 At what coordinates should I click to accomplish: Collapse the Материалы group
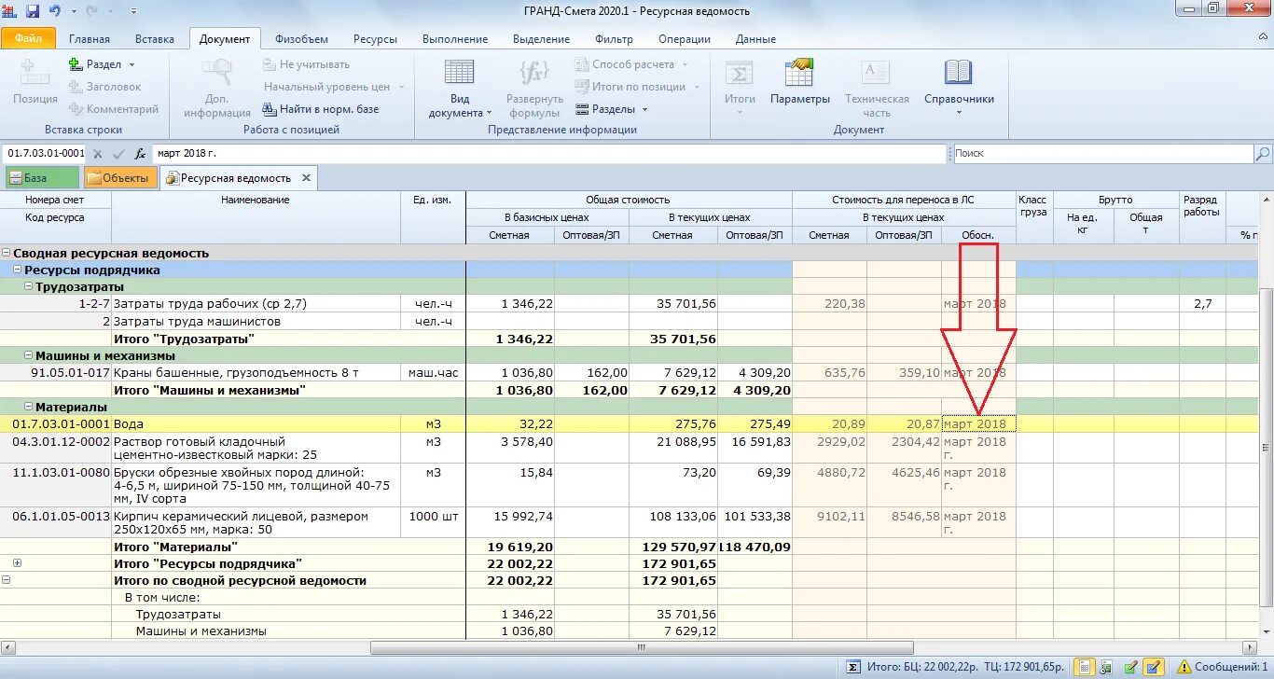[x=29, y=407]
